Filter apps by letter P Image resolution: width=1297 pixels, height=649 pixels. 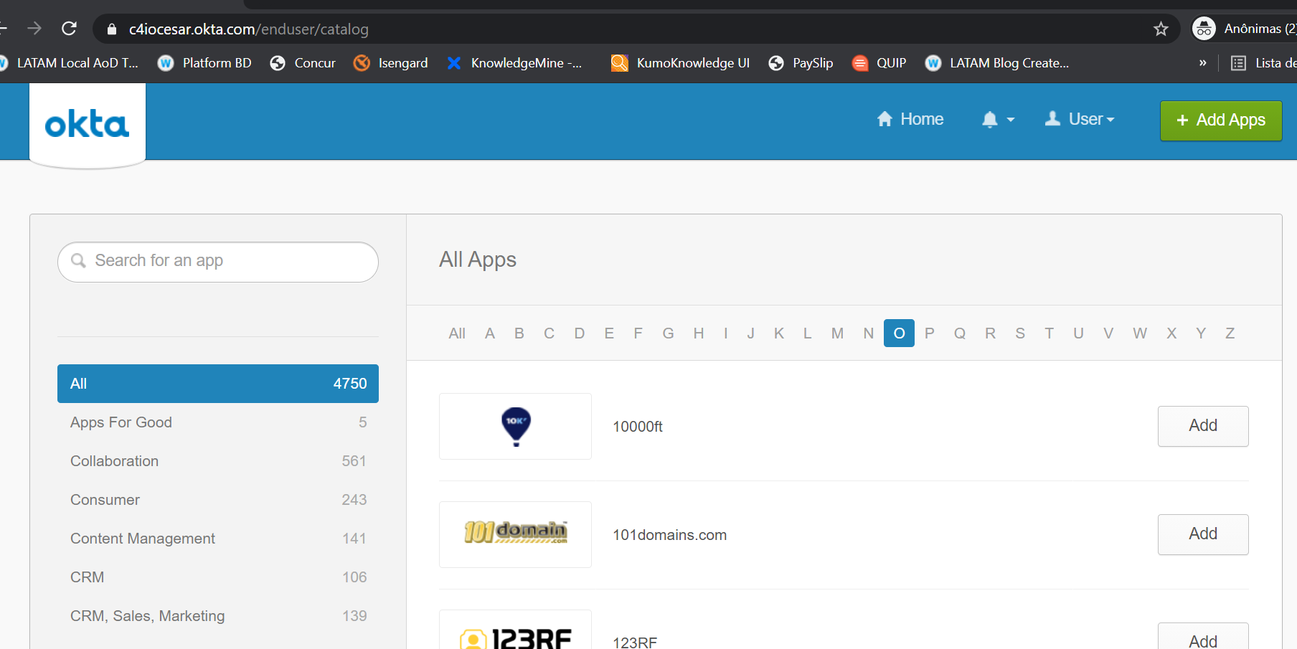pyautogui.click(x=930, y=333)
